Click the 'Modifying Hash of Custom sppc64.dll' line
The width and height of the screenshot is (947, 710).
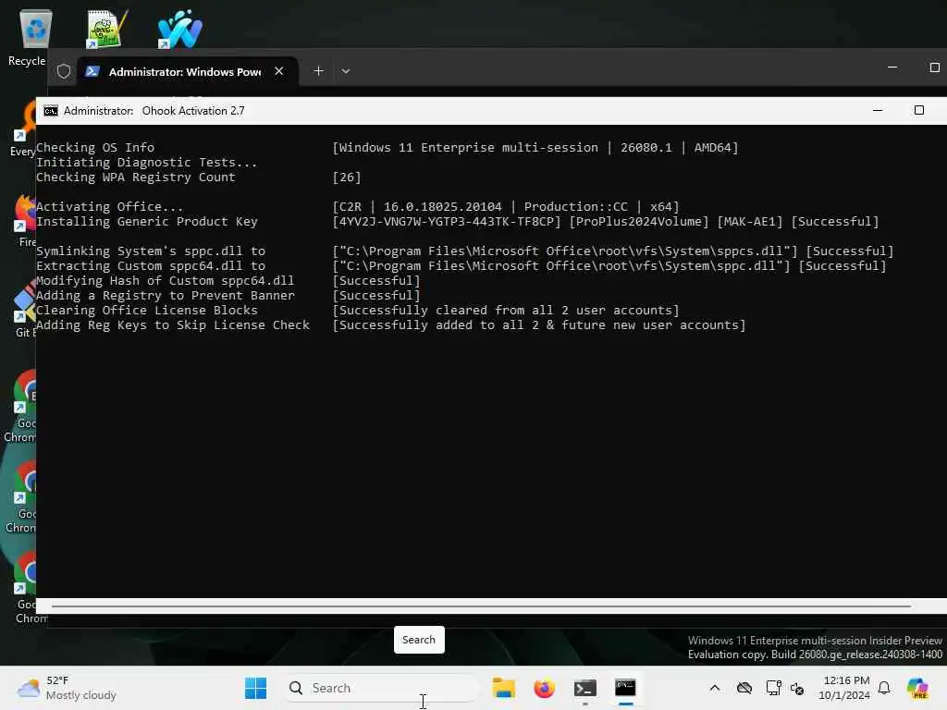165,280
